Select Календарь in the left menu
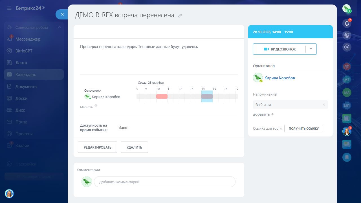 [x=34, y=75]
